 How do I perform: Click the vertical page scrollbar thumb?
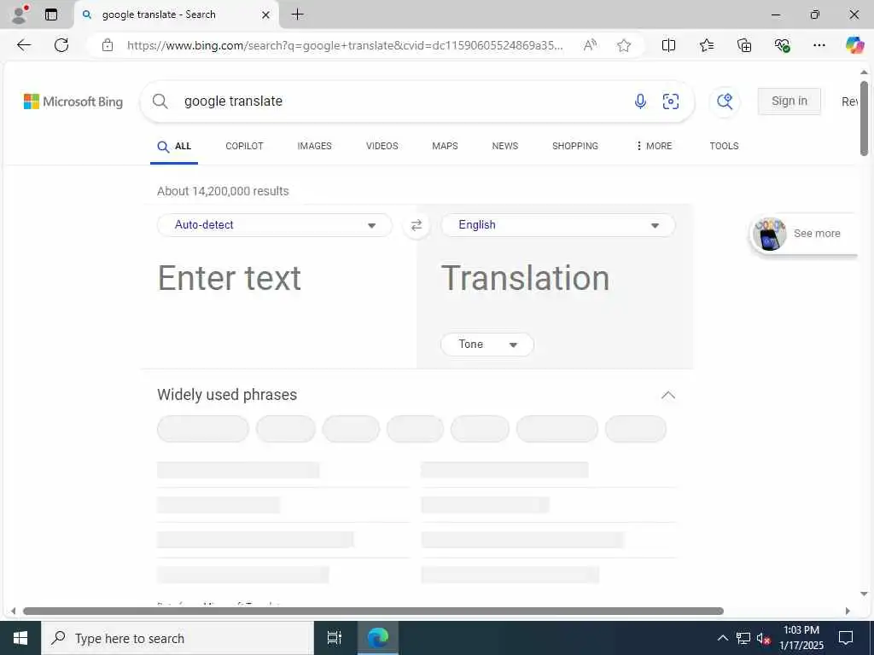pyautogui.click(x=864, y=118)
